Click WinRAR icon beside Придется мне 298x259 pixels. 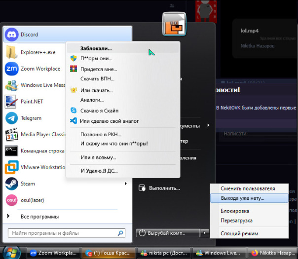[74, 69]
